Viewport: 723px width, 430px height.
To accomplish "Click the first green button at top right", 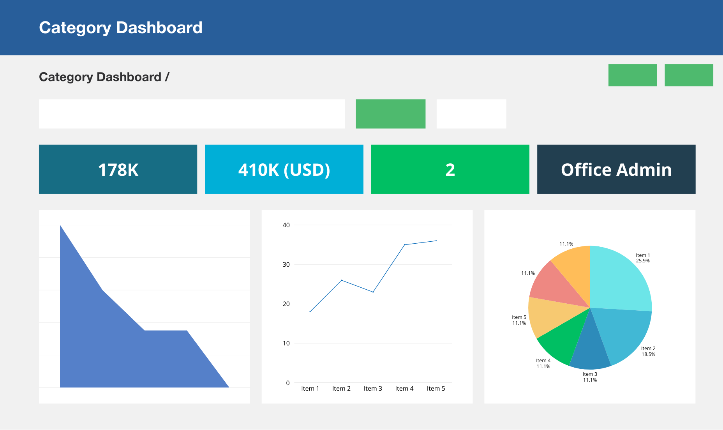I will coord(633,75).
